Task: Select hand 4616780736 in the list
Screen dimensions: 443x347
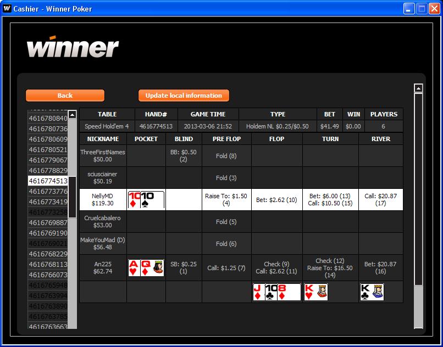Action: tap(48, 128)
